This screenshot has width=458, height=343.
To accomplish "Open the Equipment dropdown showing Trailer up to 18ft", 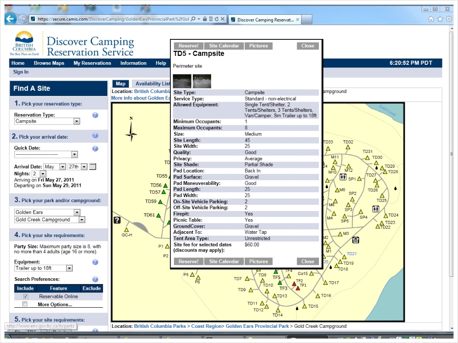I will coord(69,268).
